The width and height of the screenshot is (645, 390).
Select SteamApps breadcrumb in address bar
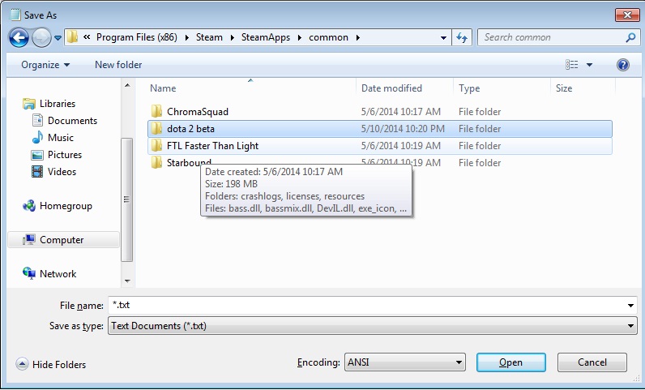[x=265, y=37]
